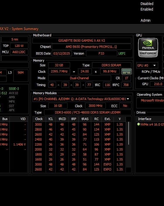Select the 2400 clock row in timings table
Screen dimensions: 164x206
click(79, 139)
